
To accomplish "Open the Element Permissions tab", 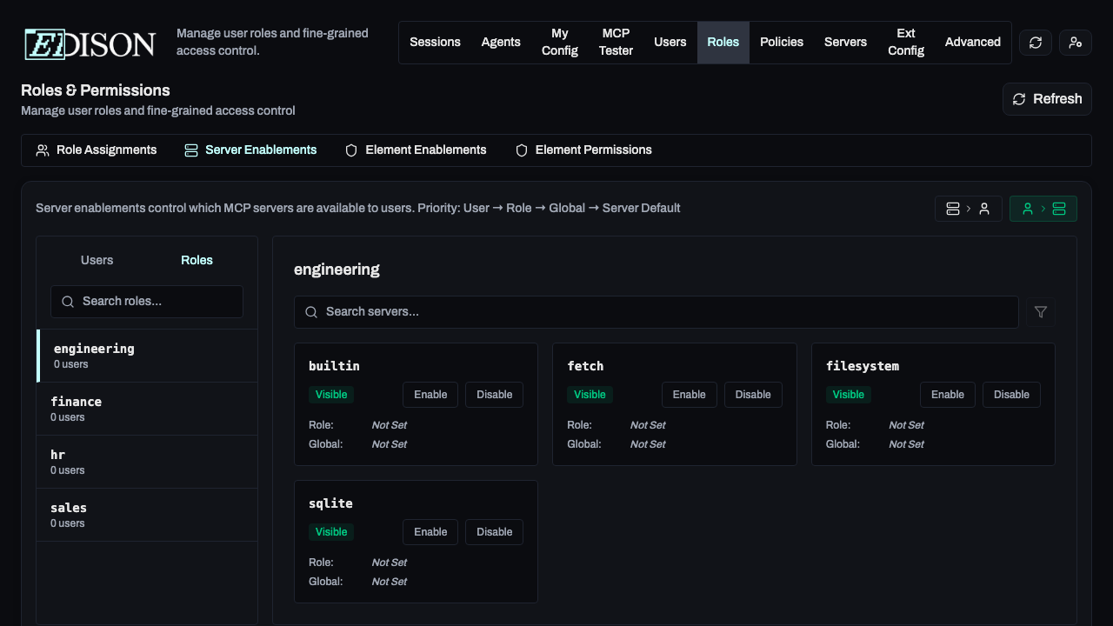I will (x=583, y=150).
